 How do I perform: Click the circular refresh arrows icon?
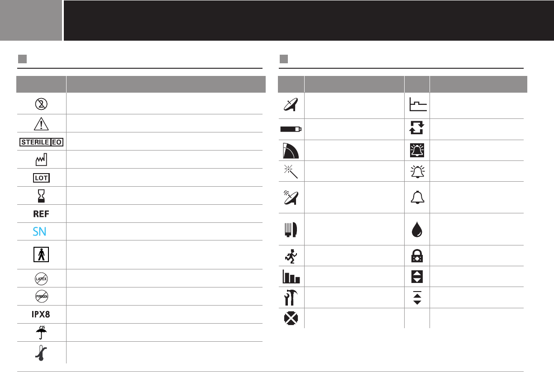point(417,129)
